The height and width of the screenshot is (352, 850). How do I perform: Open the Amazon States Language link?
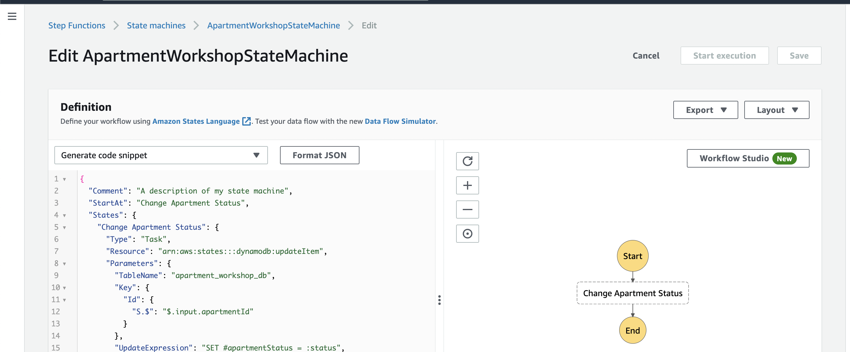[196, 121]
